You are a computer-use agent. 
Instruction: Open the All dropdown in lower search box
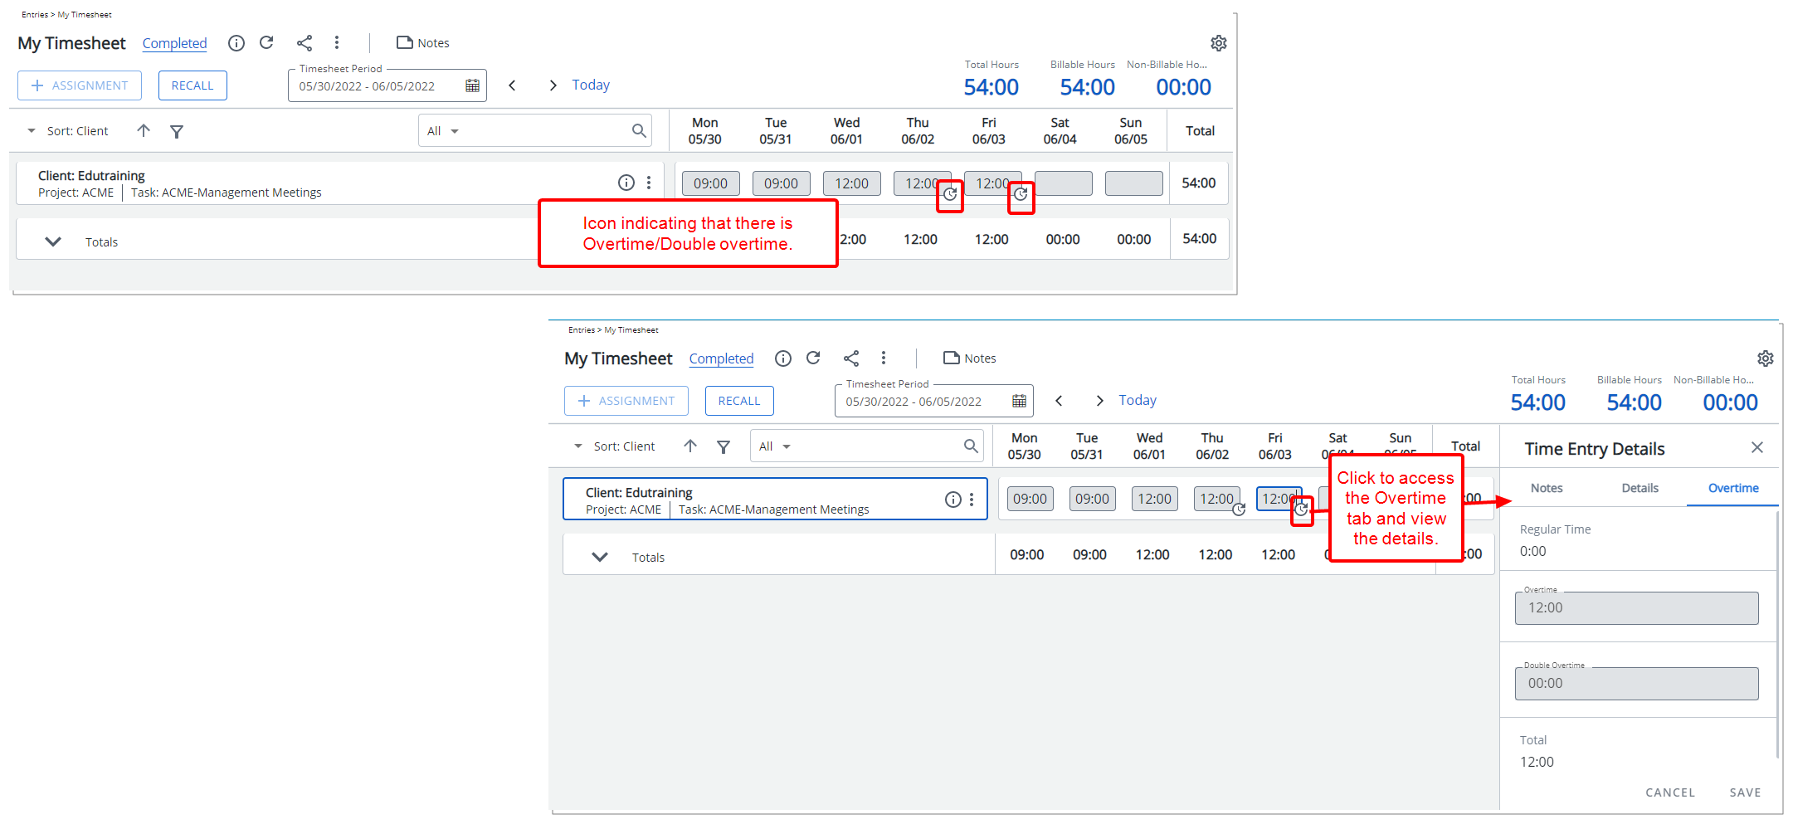pyautogui.click(x=775, y=446)
